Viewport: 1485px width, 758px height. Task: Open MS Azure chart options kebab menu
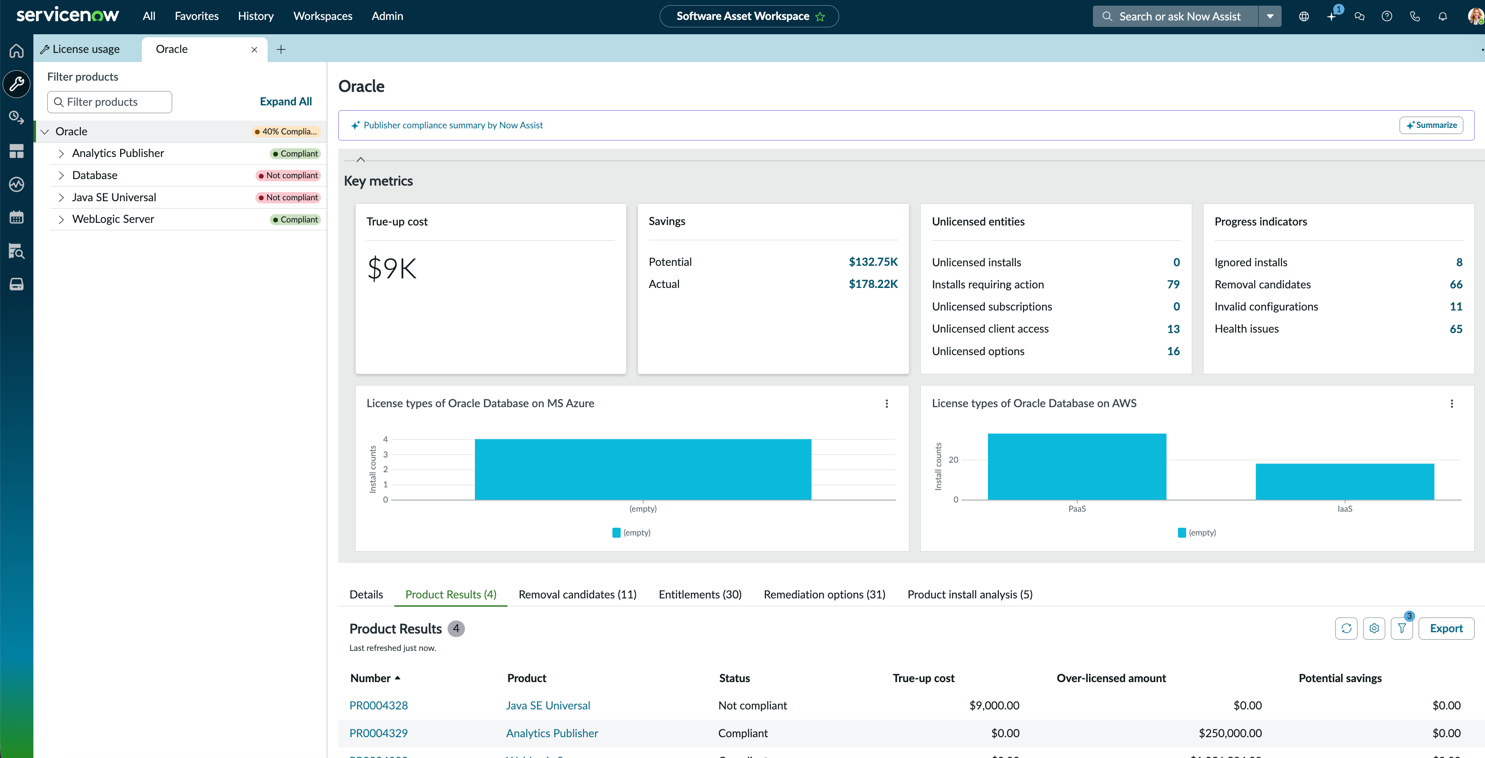coord(886,403)
